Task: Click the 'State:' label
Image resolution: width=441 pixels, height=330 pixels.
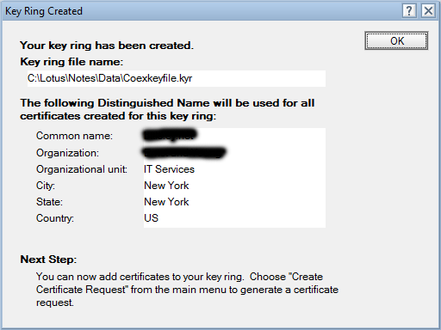Action: click(49, 202)
